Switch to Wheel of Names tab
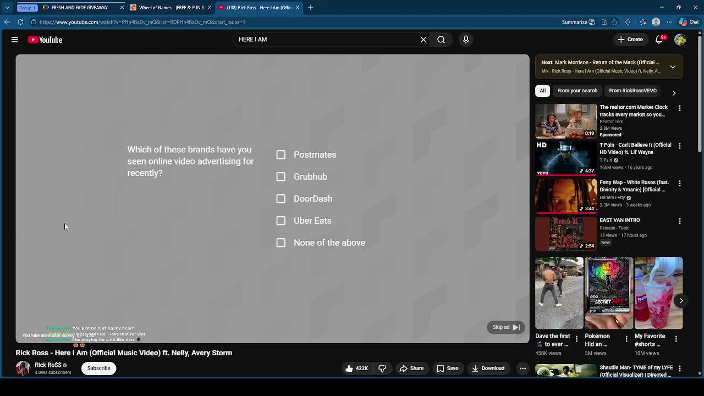The height and width of the screenshot is (396, 704). (x=172, y=8)
